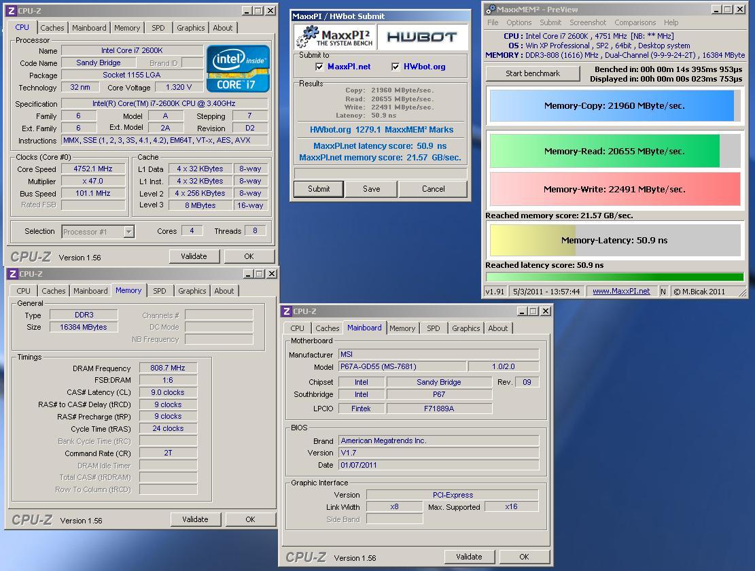755x571 pixels.
Task: Minimize the MaxxMEM² PreView window
Action: click(716, 10)
